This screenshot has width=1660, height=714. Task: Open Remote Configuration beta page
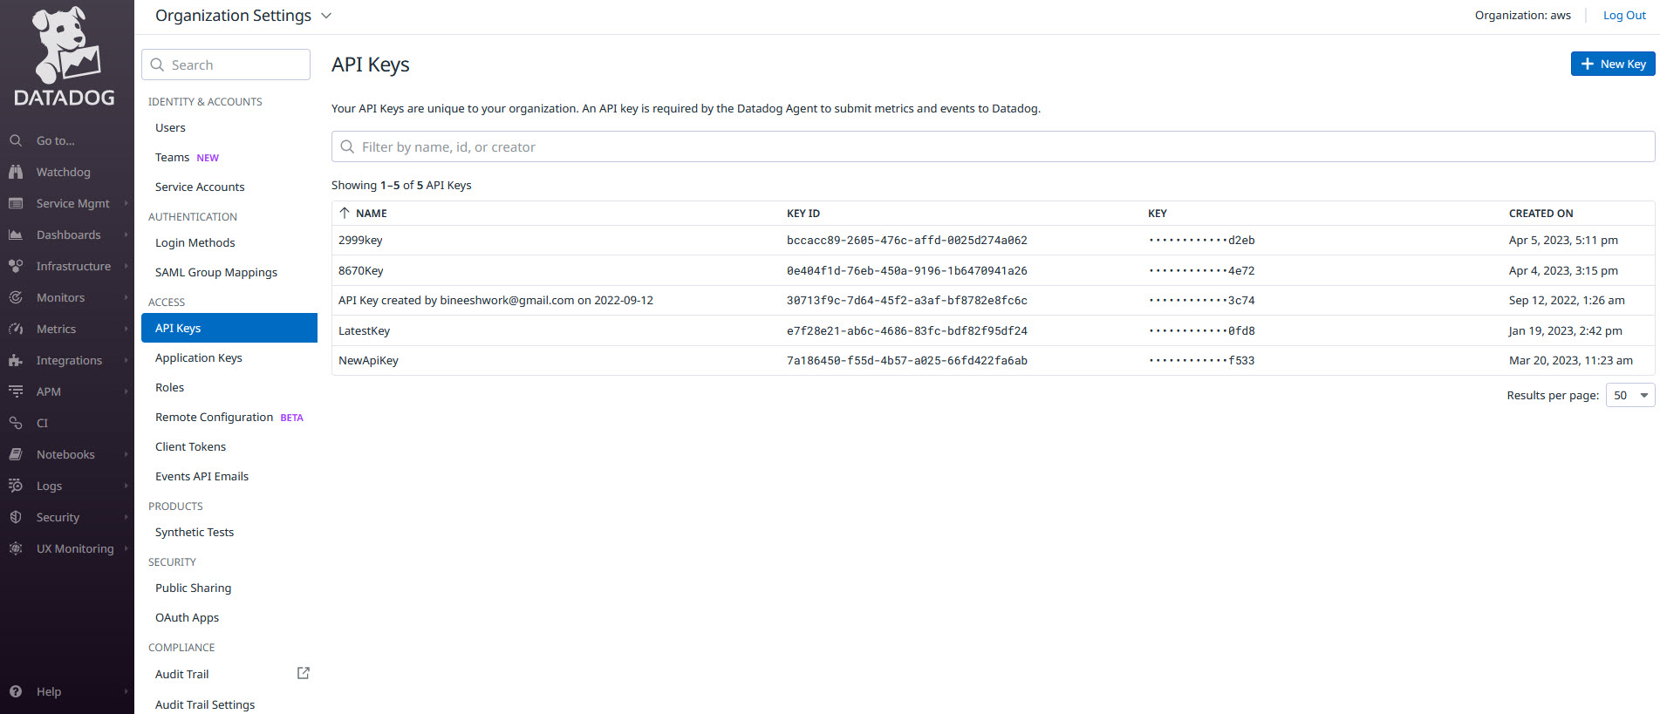[215, 417]
